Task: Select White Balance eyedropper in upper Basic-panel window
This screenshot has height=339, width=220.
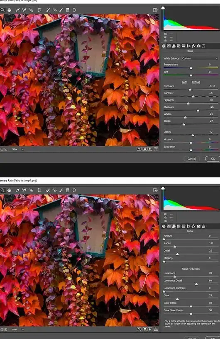Action: tap(17, 10)
